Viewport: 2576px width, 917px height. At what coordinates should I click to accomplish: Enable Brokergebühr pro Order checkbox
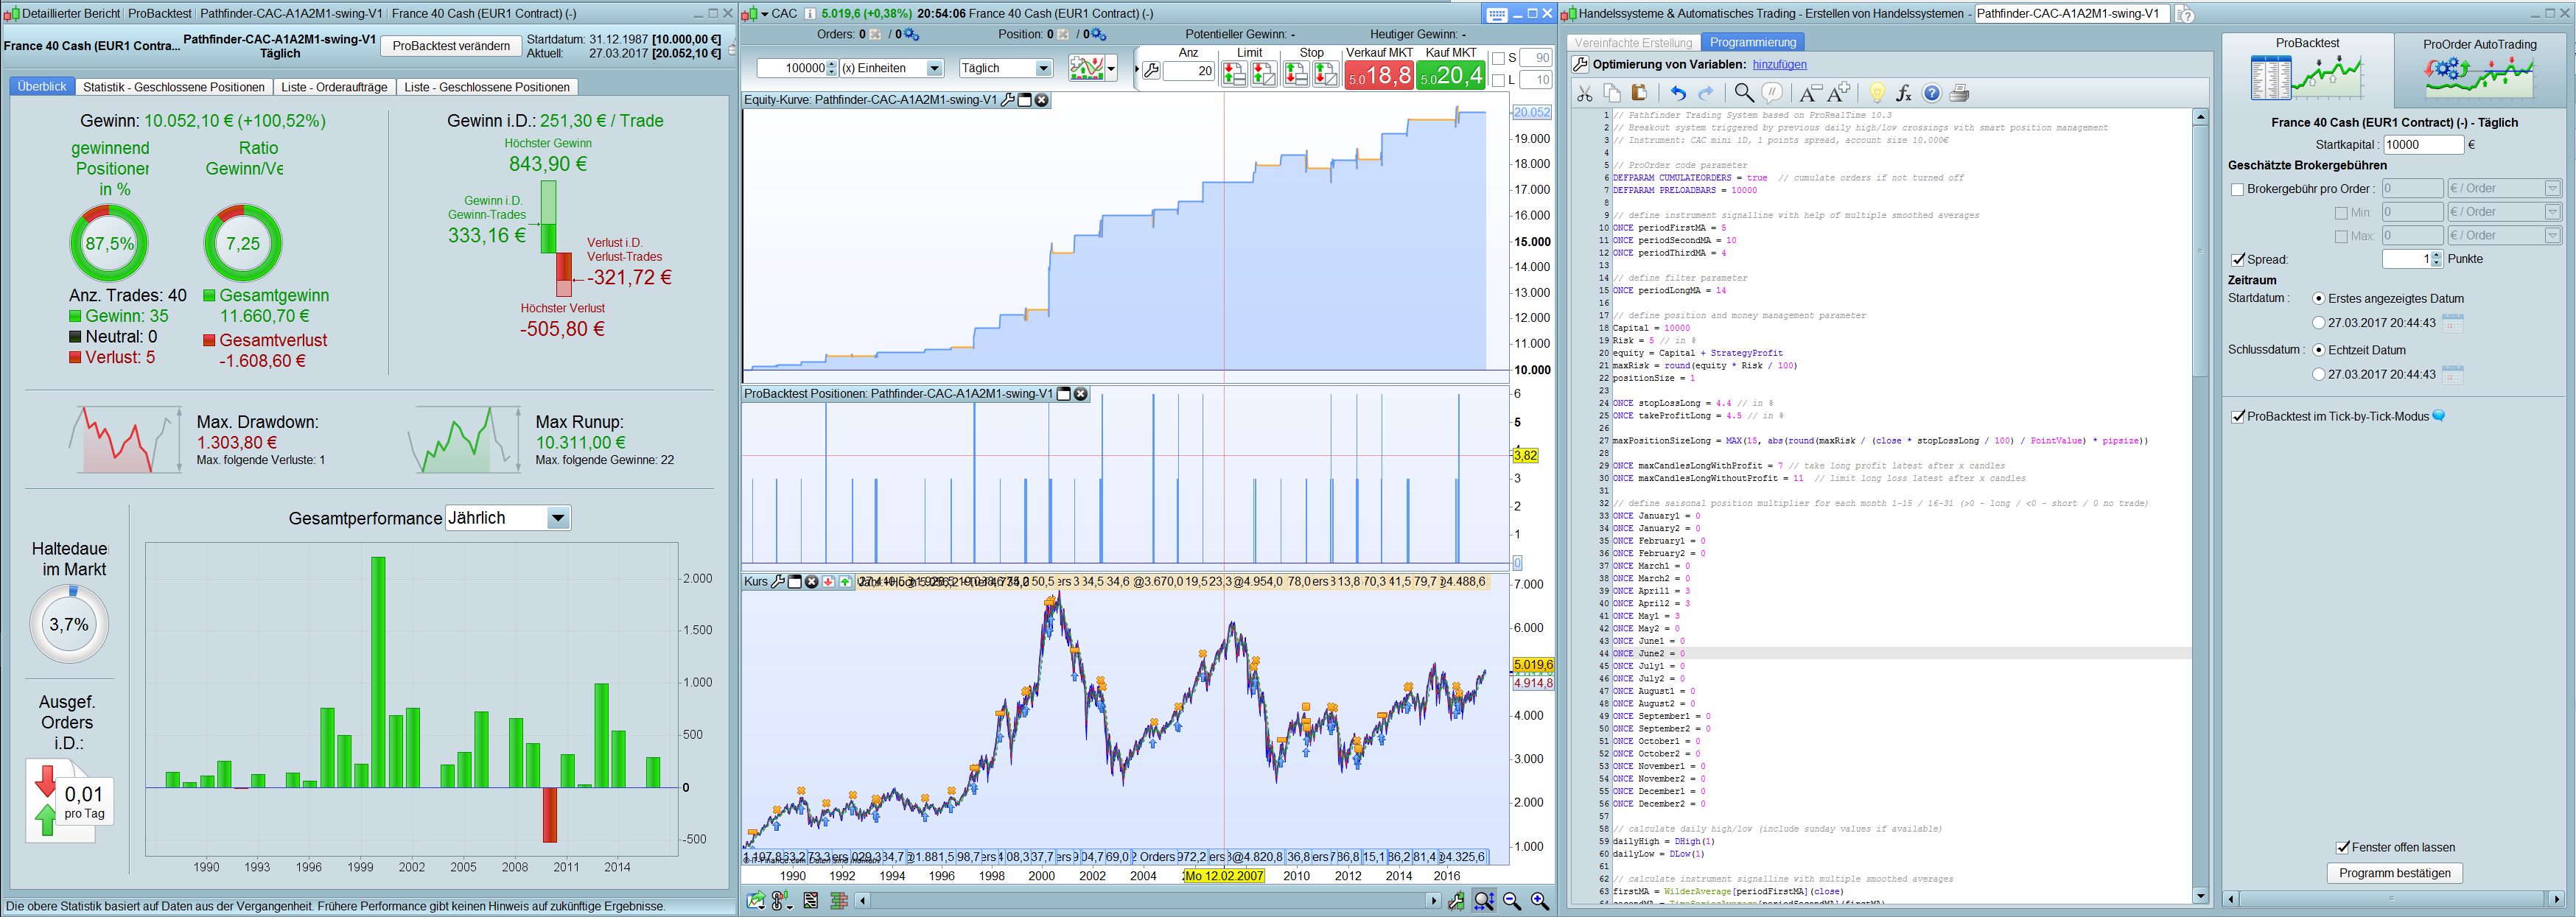pyautogui.click(x=2237, y=189)
